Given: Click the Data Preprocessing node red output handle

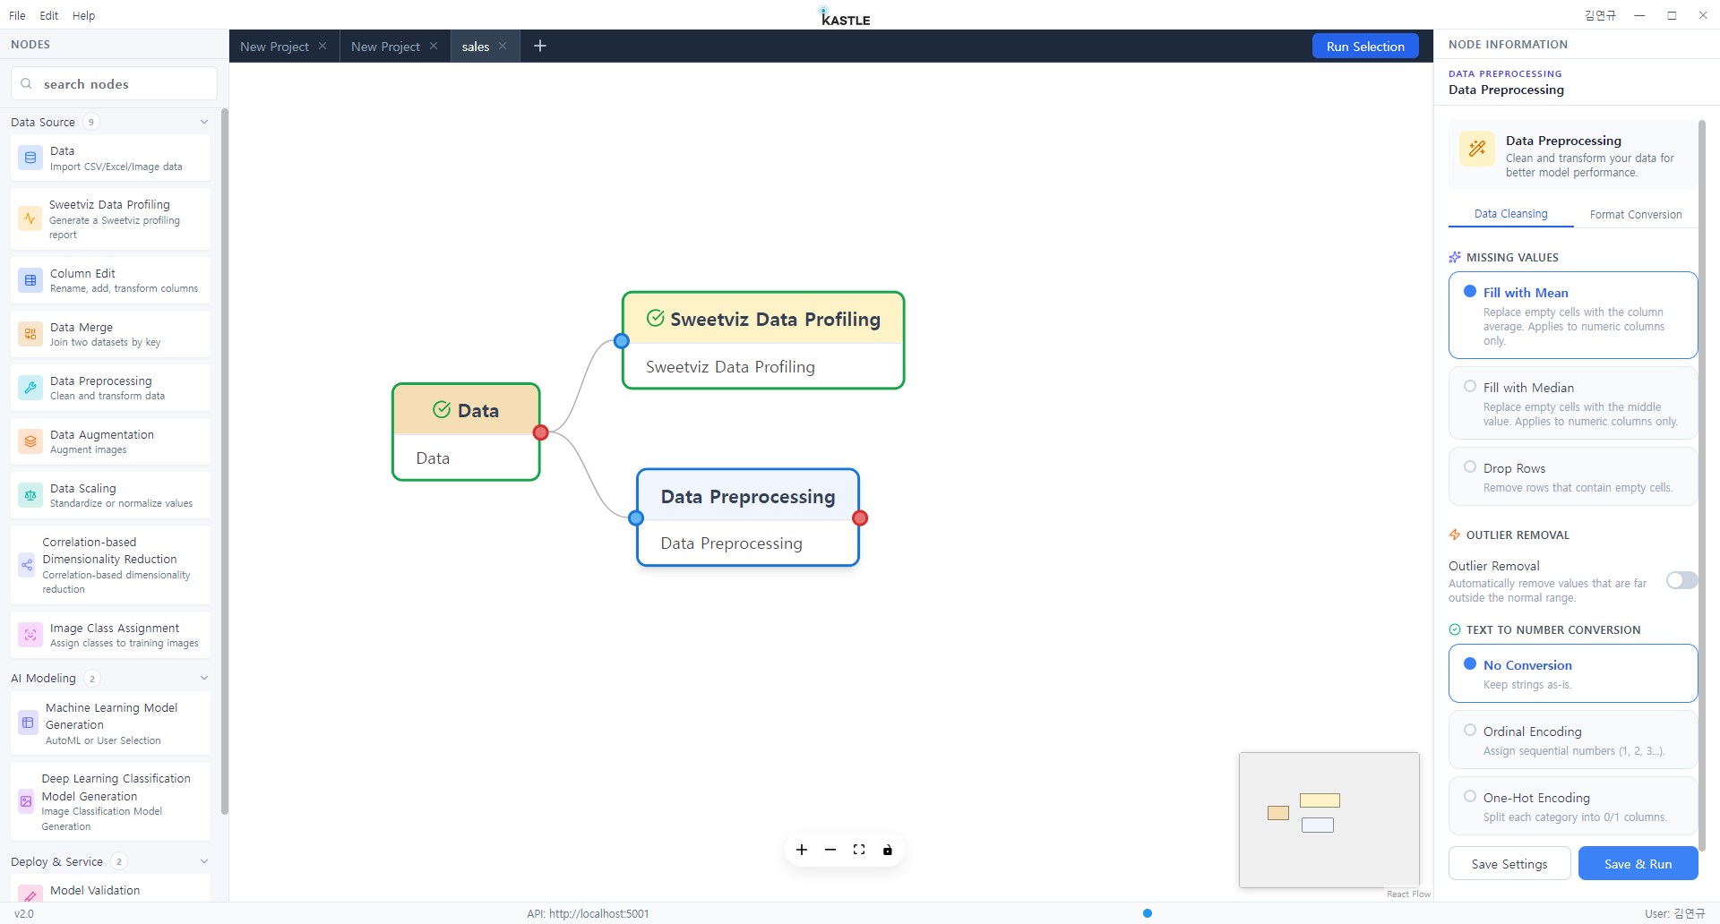Looking at the screenshot, I should coord(860,518).
